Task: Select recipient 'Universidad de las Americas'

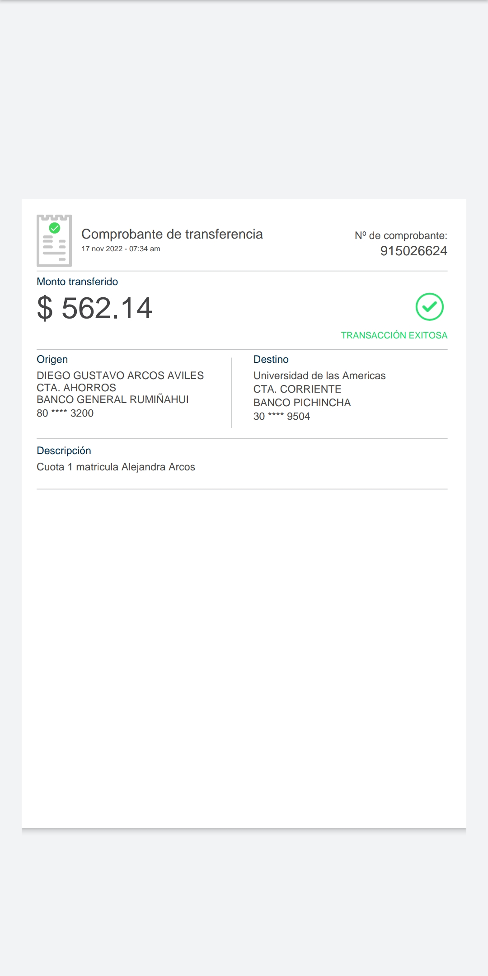Action: [x=319, y=376]
